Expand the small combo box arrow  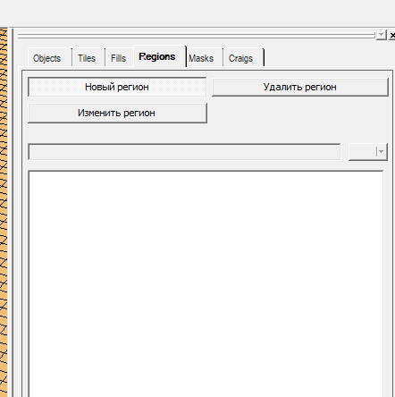click(x=381, y=152)
